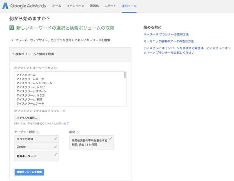
Task: Click the green search magnifier icon
Action: (x=12, y=28)
